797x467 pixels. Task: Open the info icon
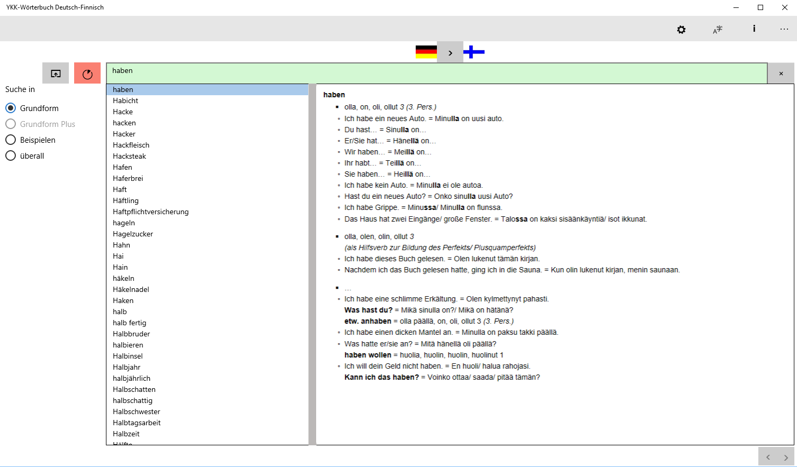[754, 29]
